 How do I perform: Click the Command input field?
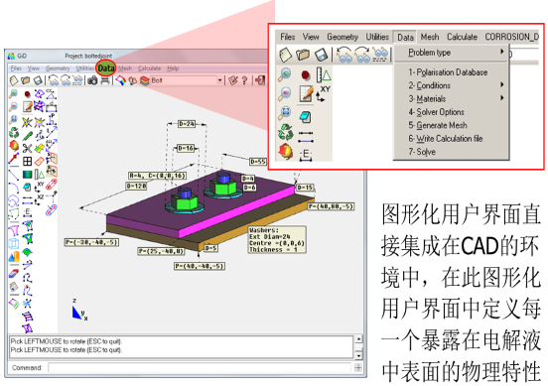(x=200, y=367)
